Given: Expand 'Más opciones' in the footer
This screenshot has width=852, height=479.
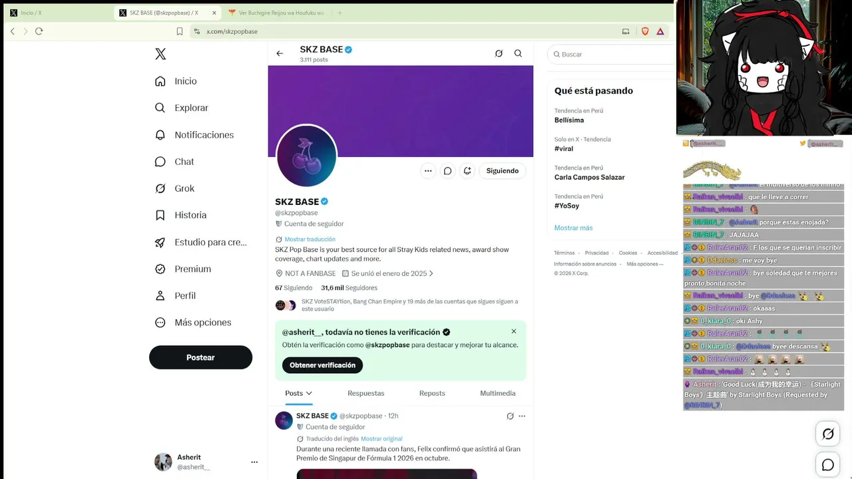Looking at the screenshot, I should [x=645, y=264].
